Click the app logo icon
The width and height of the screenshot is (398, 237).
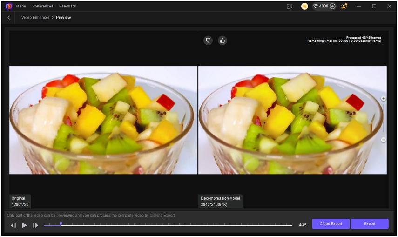click(9, 6)
